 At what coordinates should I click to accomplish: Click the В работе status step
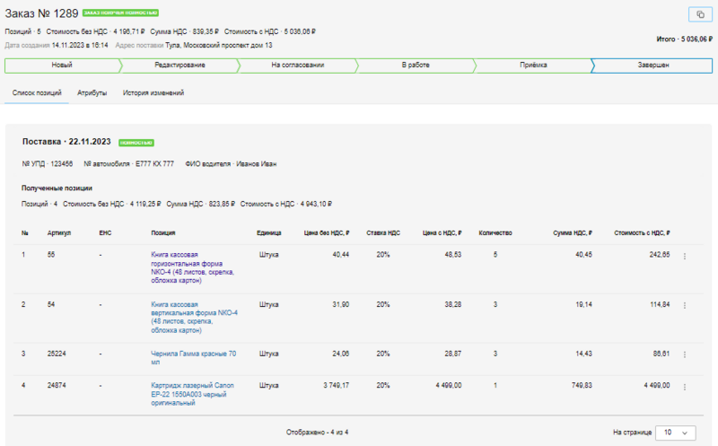[x=416, y=66]
